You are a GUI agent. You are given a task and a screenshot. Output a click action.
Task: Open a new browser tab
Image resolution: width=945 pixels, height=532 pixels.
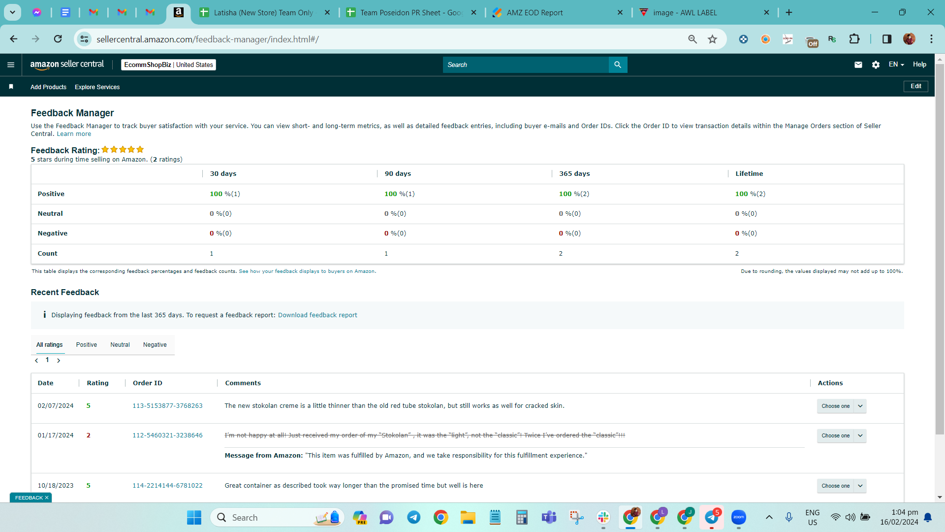[789, 12]
